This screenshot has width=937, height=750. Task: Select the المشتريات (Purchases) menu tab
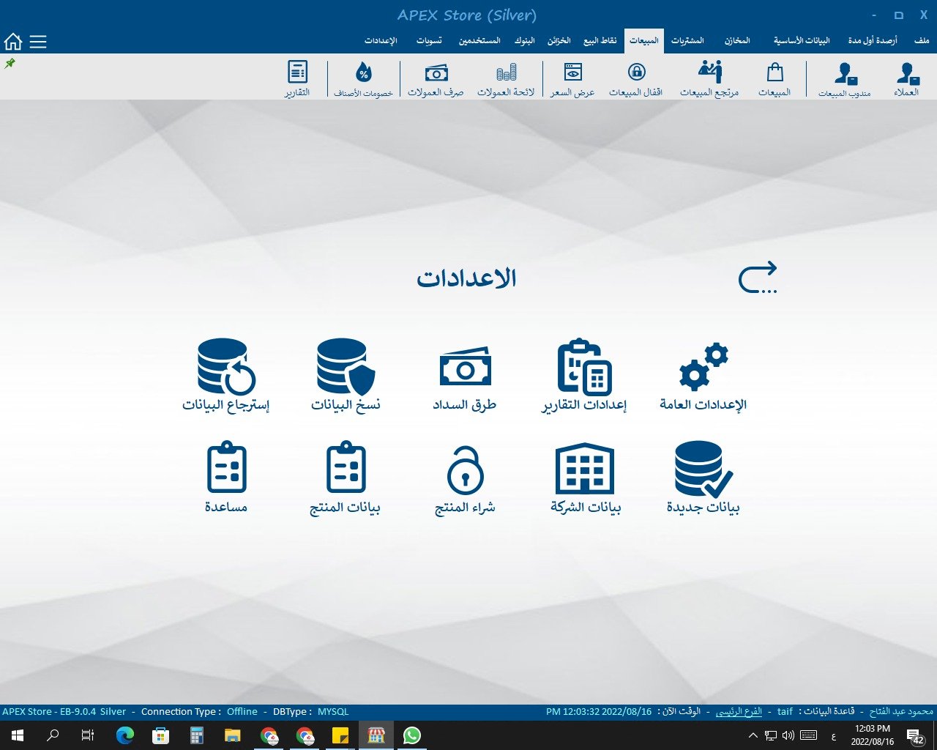(687, 41)
